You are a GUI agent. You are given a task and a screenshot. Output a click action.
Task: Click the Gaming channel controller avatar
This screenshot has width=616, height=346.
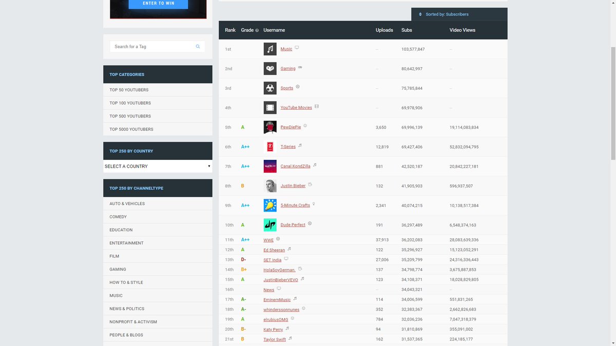(270, 68)
